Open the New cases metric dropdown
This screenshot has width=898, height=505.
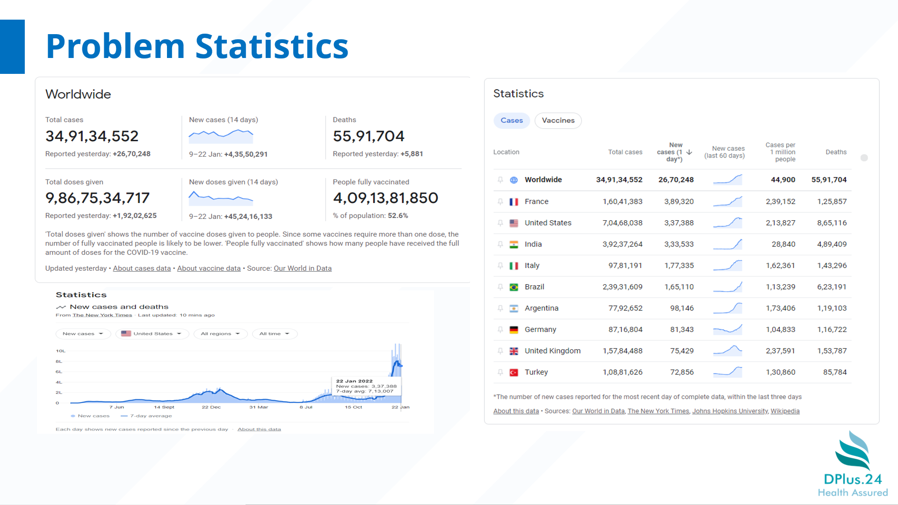(x=83, y=334)
